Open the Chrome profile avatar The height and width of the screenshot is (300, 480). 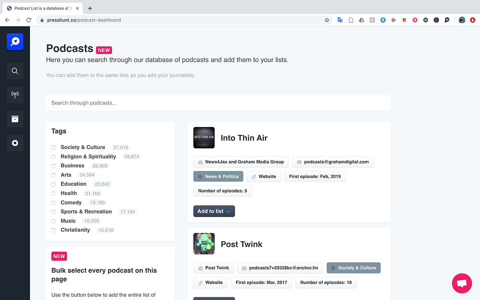pyautogui.click(x=462, y=20)
